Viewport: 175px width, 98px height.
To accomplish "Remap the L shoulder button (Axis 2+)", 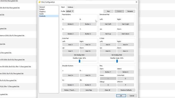I will (x=71, y=75).
